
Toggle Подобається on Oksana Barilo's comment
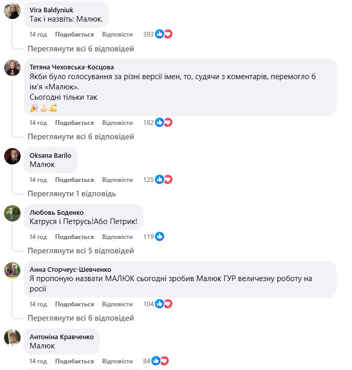coord(75,180)
